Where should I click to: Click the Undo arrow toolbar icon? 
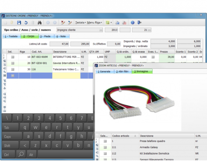coord(26,22)
